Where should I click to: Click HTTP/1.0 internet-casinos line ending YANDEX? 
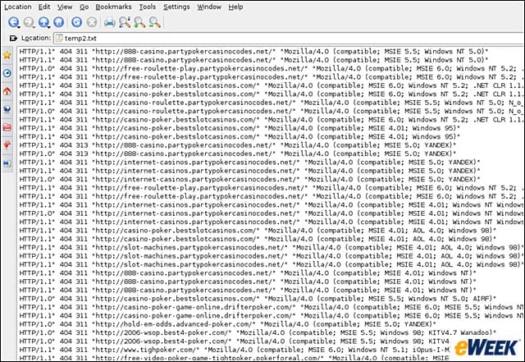pyautogui.click(x=249, y=179)
